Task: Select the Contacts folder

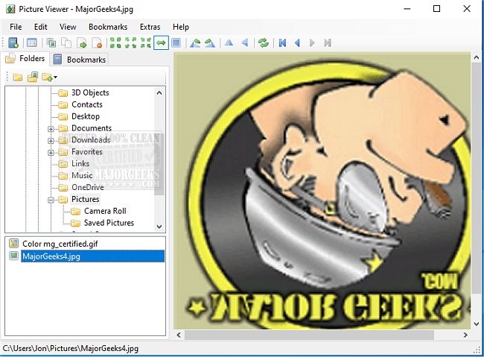Action: tap(86, 104)
